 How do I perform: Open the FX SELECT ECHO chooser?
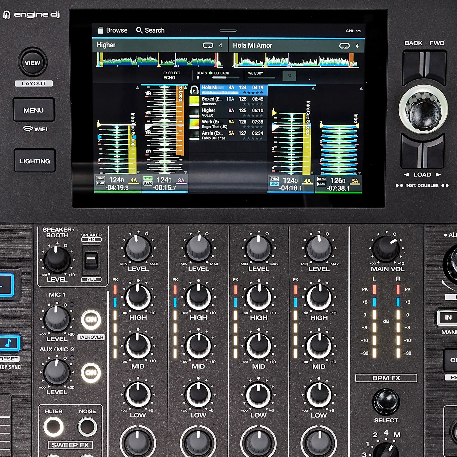click(172, 75)
